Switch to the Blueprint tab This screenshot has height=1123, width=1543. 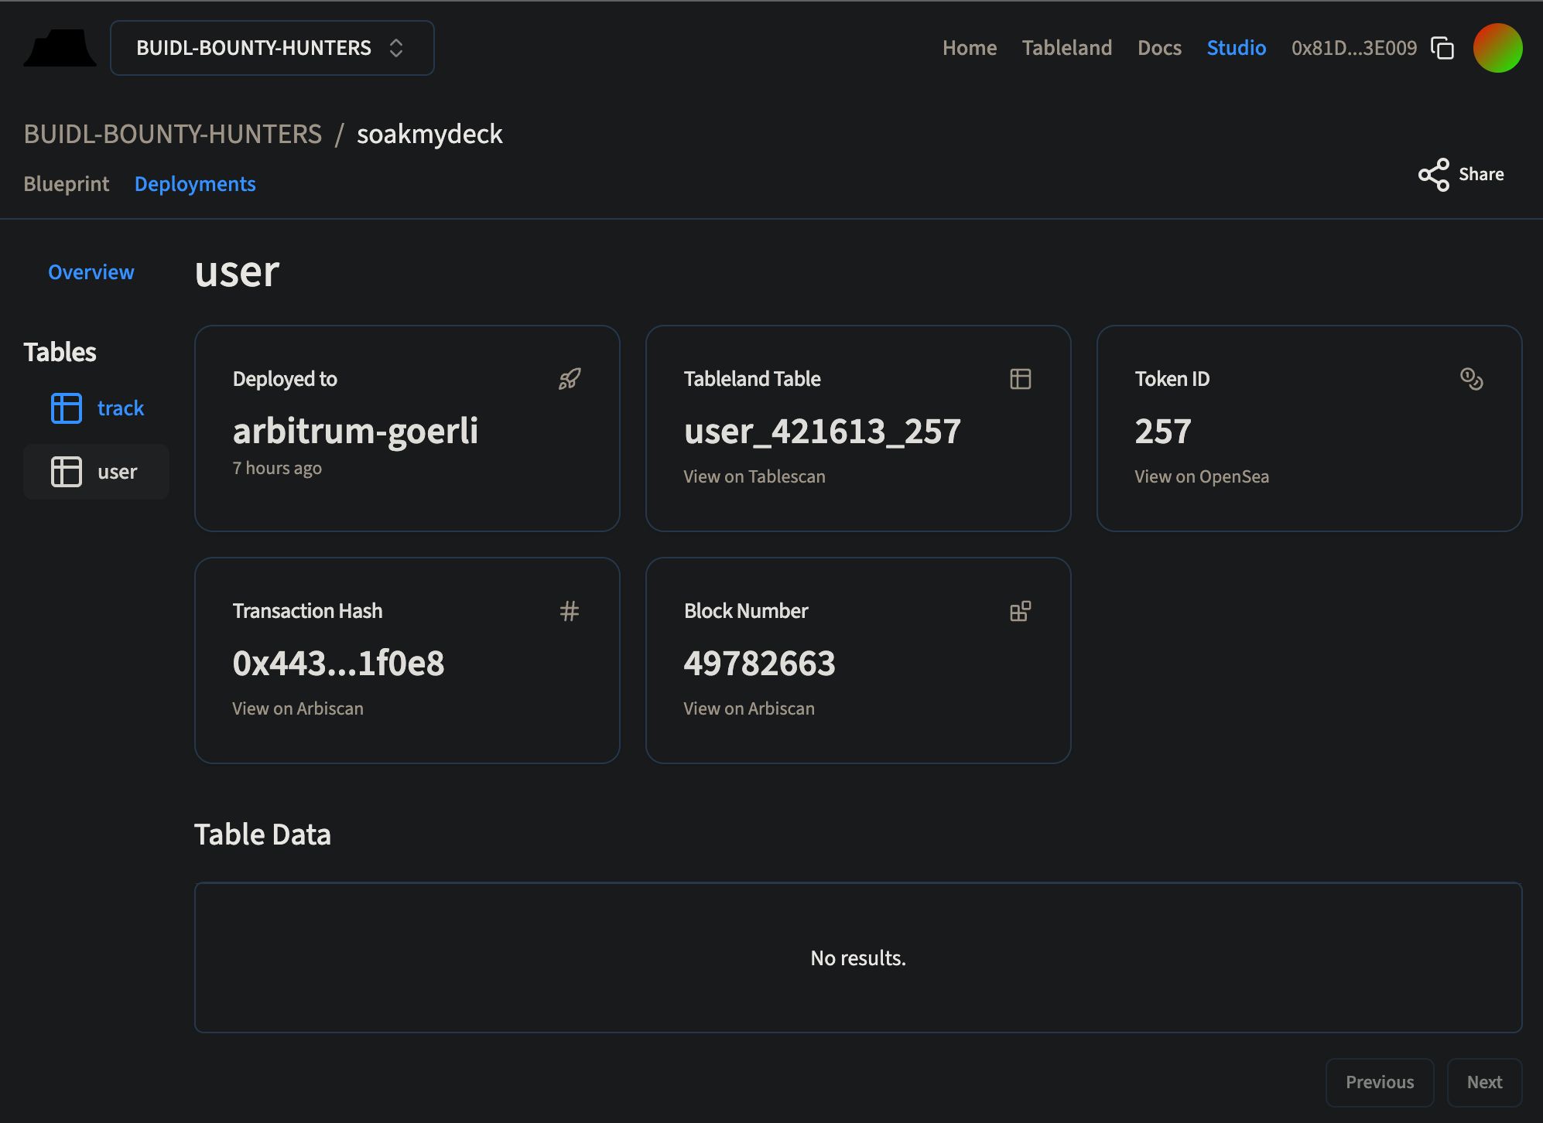tap(67, 184)
